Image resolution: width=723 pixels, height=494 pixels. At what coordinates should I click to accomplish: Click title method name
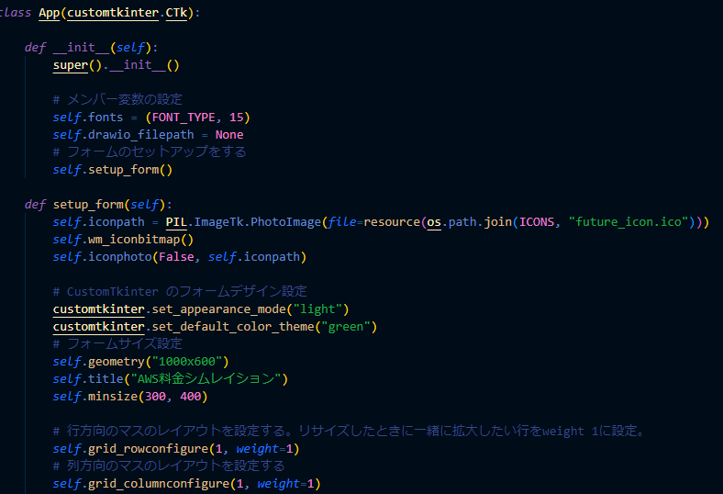pos(106,379)
